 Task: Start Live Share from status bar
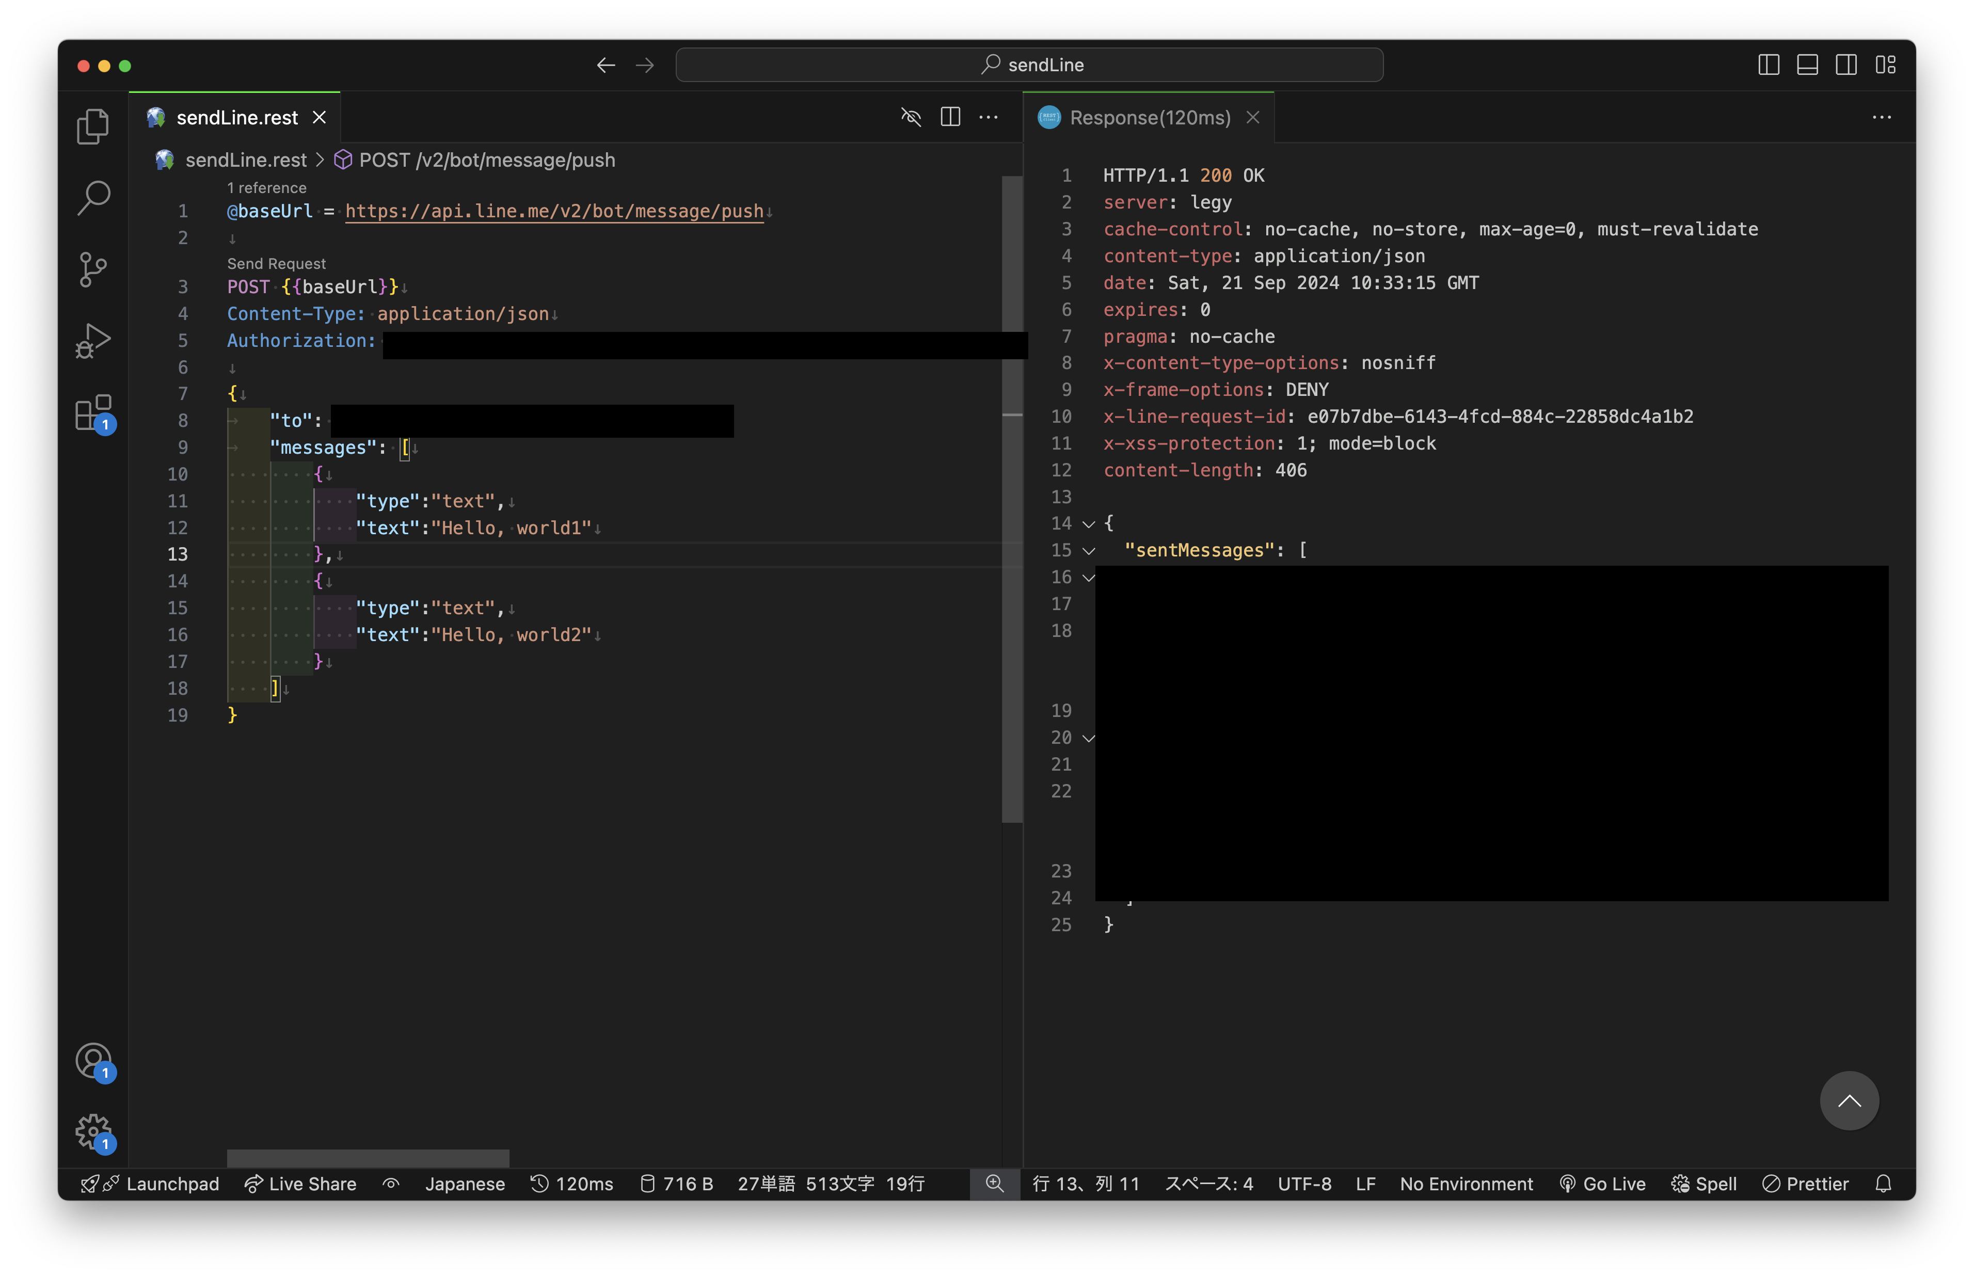(x=300, y=1183)
